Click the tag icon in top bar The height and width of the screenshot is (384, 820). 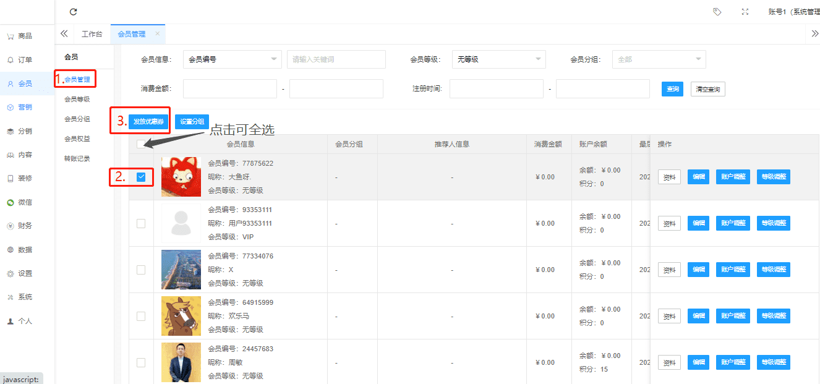click(x=717, y=12)
